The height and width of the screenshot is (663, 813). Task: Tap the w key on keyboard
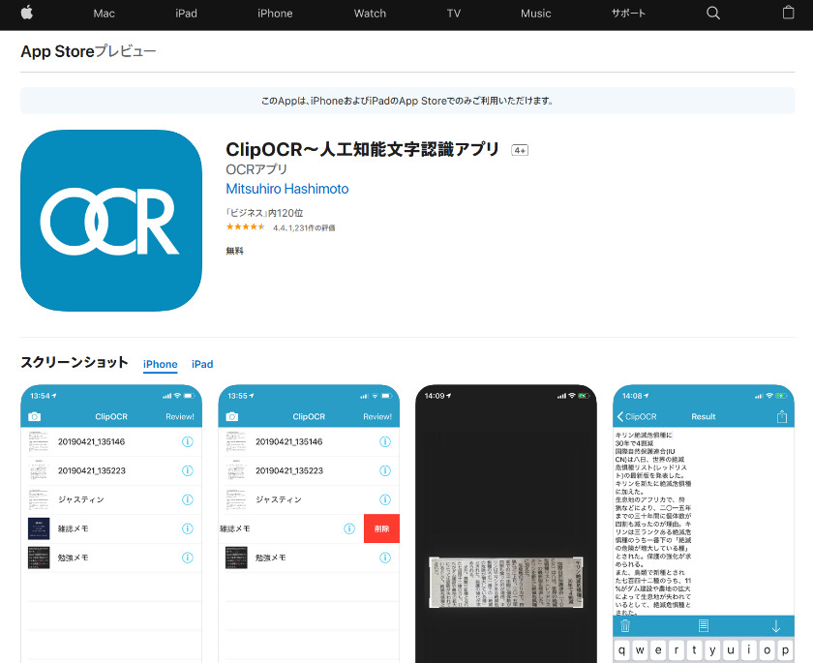640,650
